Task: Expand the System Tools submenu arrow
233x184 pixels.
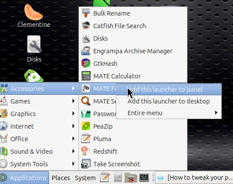Action: click(73, 164)
